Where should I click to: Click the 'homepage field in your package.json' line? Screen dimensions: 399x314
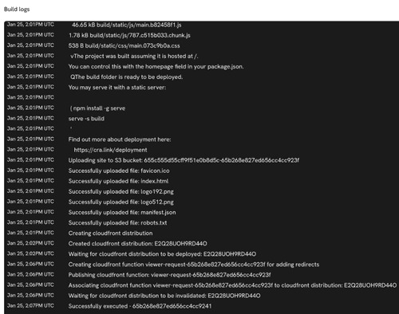point(156,66)
